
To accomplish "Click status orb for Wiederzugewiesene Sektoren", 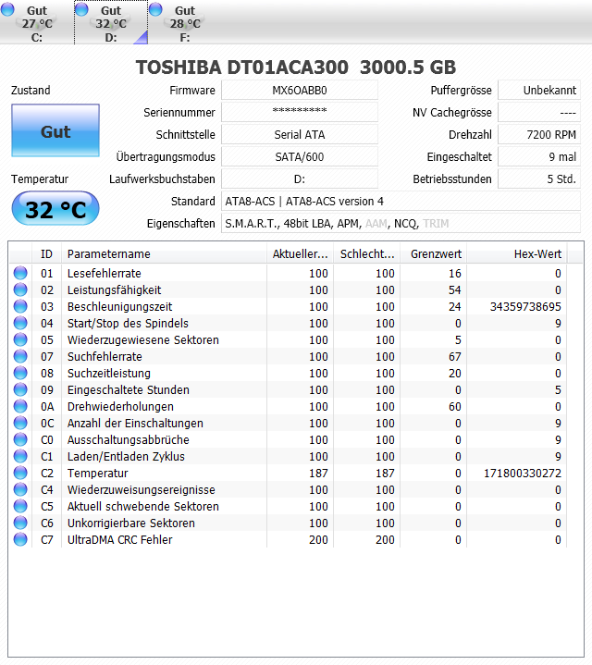I will pyautogui.click(x=20, y=339).
